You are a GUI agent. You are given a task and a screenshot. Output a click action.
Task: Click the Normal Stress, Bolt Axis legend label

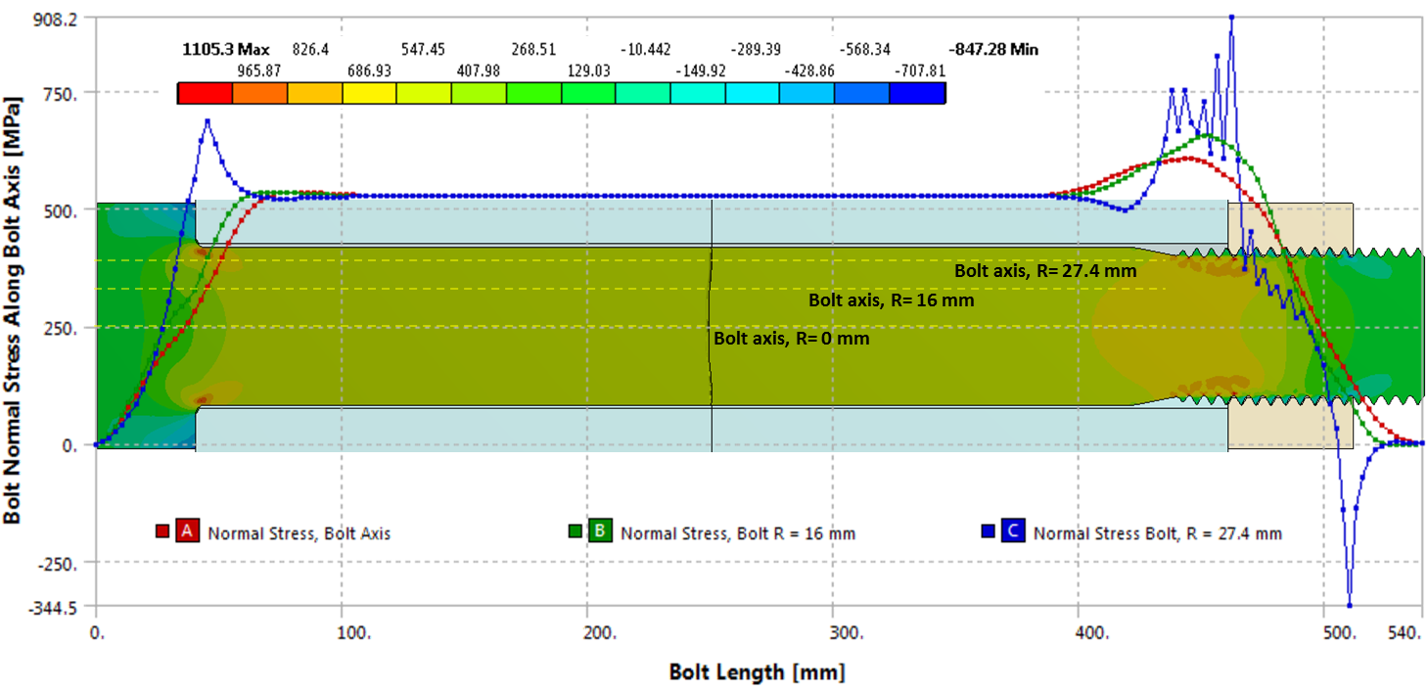[x=299, y=533]
